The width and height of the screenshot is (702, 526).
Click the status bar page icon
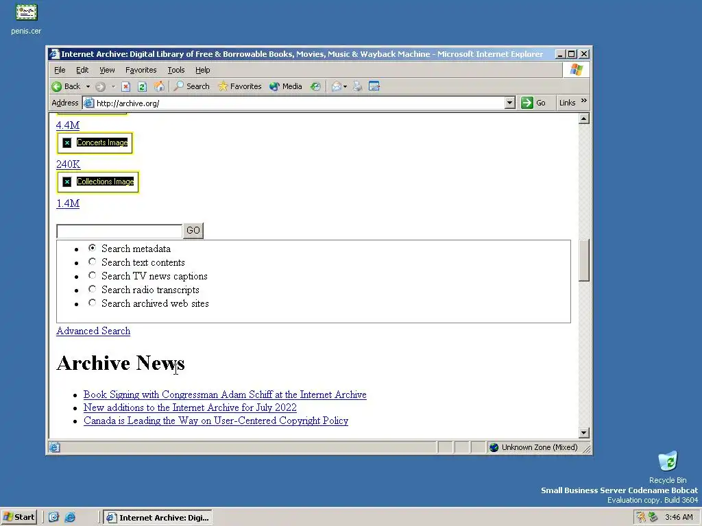point(55,447)
